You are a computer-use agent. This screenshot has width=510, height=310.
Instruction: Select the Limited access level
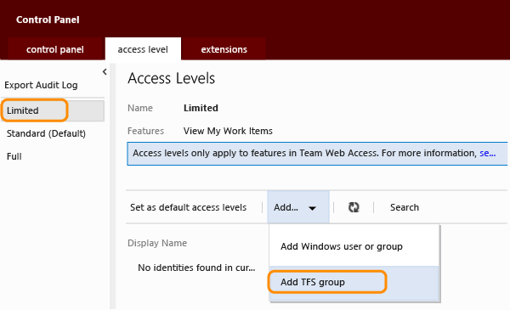[x=53, y=110]
